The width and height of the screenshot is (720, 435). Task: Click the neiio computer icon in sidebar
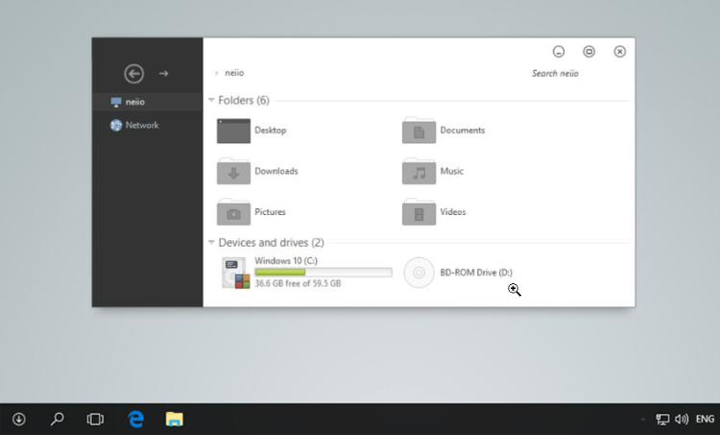[116, 102]
